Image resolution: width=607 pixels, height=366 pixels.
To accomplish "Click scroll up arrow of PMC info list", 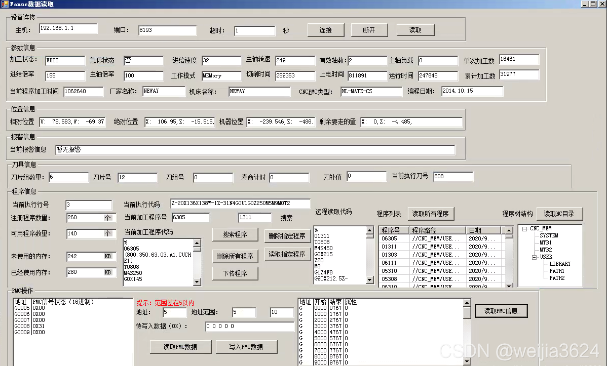I will click(x=467, y=303).
